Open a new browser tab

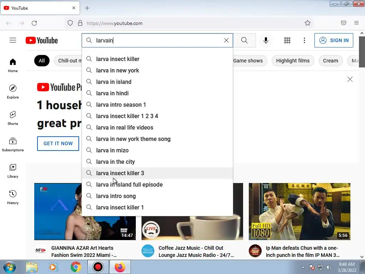(87, 8)
